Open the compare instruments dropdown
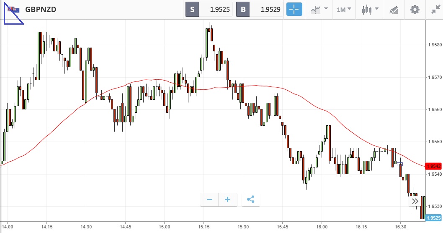Screen dimensions: 443x233 [319, 9]
